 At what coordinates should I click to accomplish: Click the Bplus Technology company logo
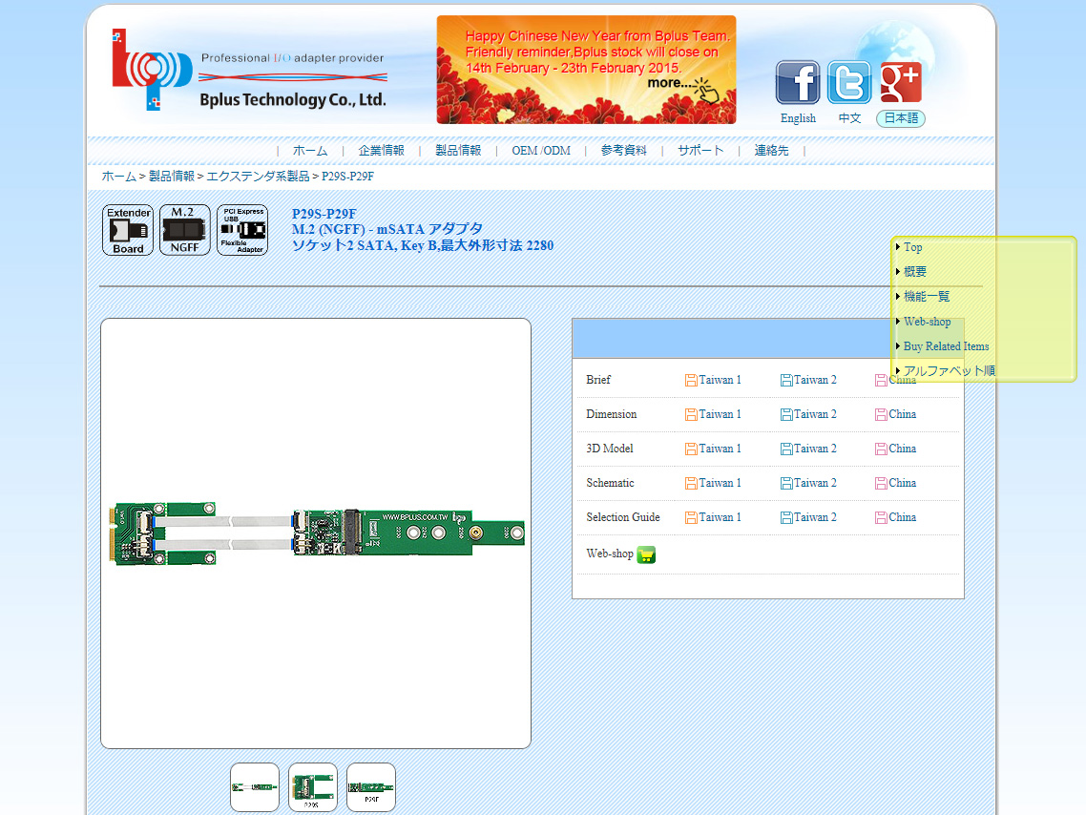249,70
